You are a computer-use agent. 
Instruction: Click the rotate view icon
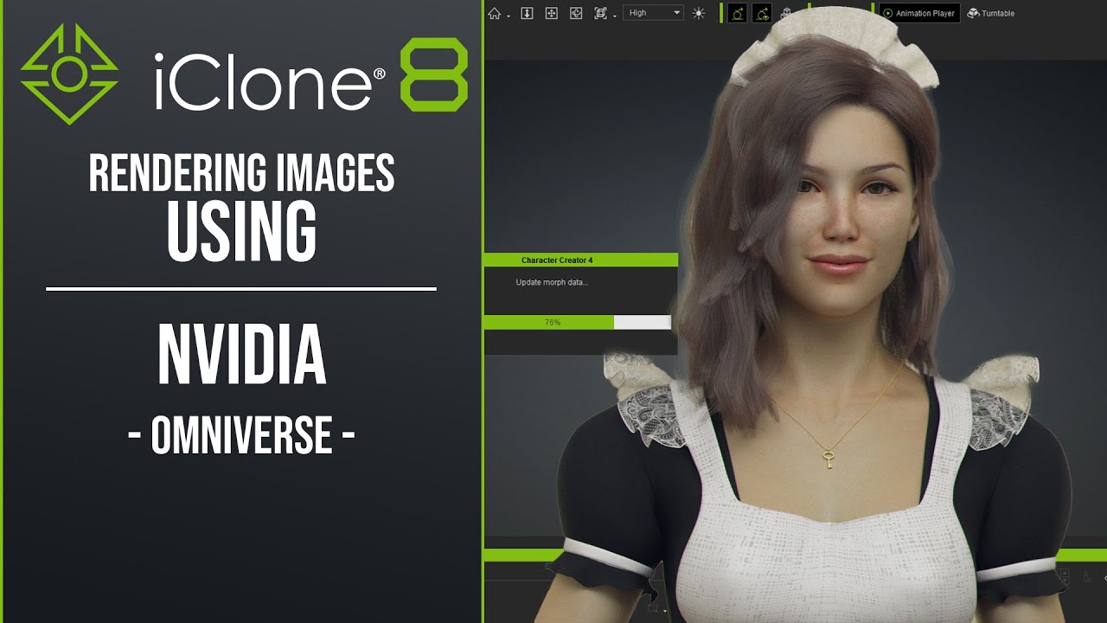click(x=576, y=13)
